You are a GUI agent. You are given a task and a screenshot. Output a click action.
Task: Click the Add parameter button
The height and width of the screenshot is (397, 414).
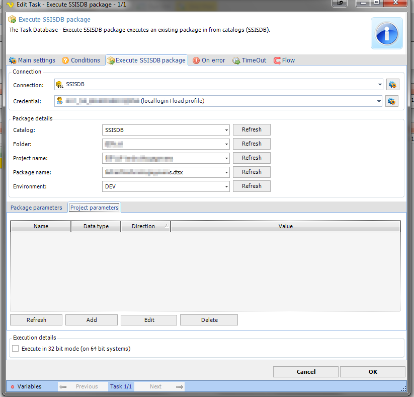coord(91,320)
